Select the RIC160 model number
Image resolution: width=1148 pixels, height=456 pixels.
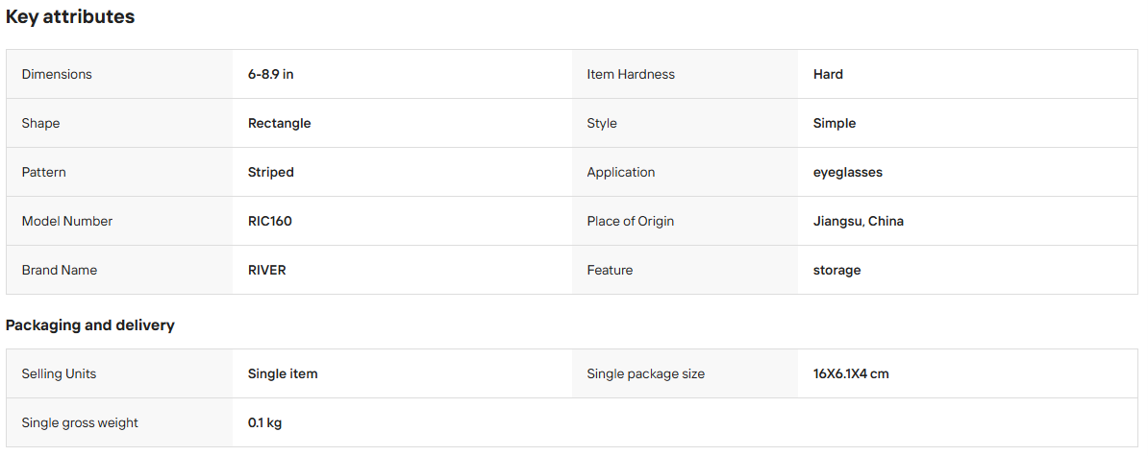click(x=270, y=221)
